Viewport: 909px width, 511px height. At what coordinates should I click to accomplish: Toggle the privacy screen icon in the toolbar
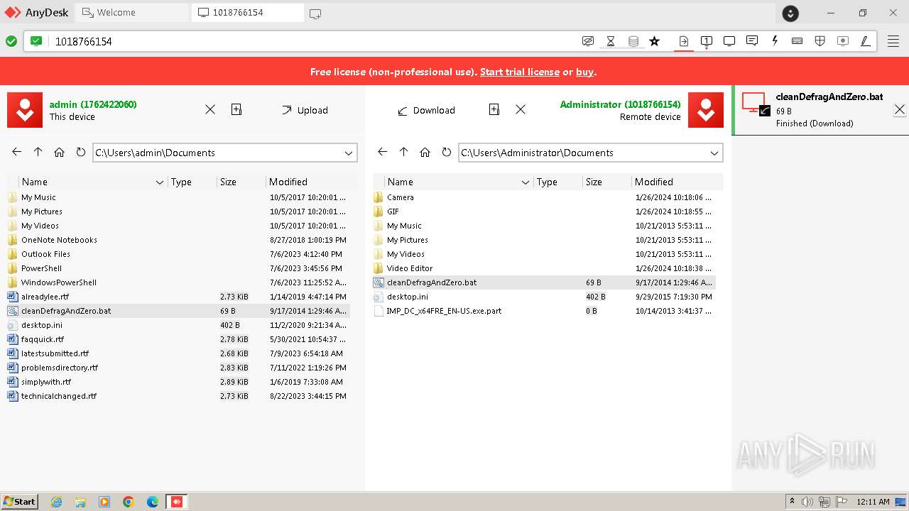[x=588, y=41]
